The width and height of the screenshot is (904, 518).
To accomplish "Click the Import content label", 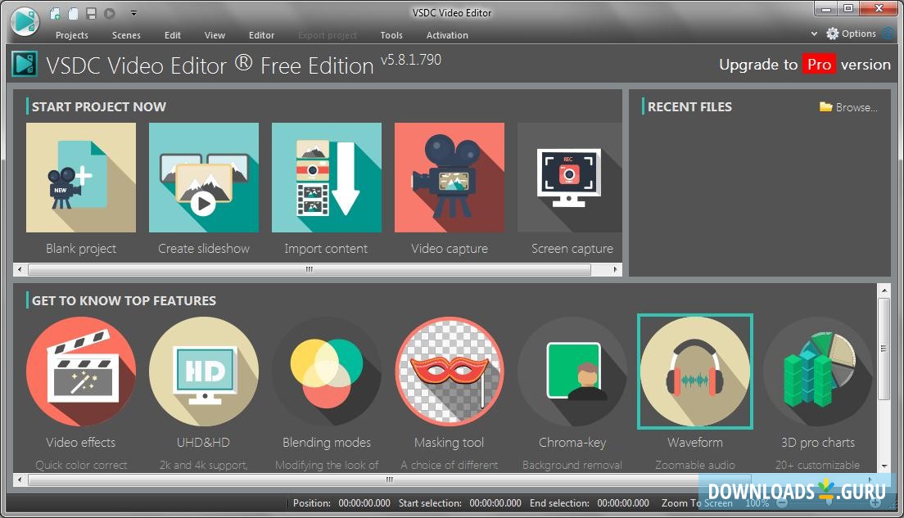I will coord(326,248).
